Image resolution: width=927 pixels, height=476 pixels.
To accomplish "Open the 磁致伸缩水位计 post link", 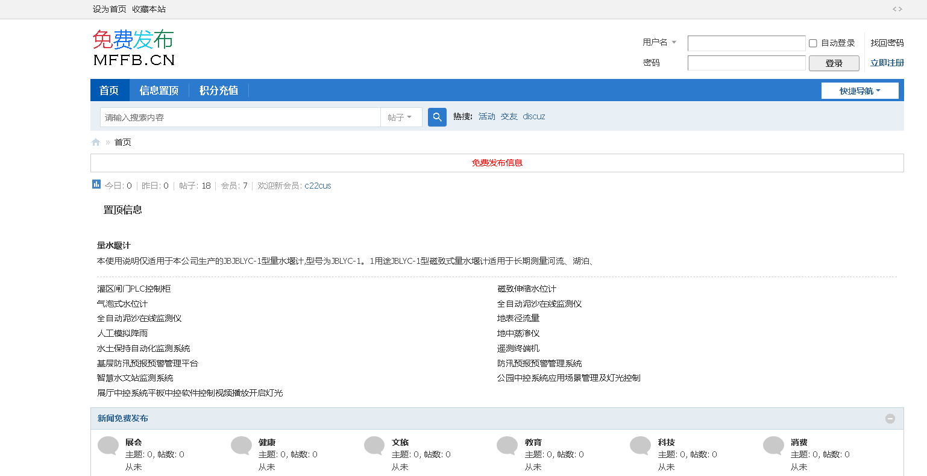I will pyautogui.click(x=527, y=289).
